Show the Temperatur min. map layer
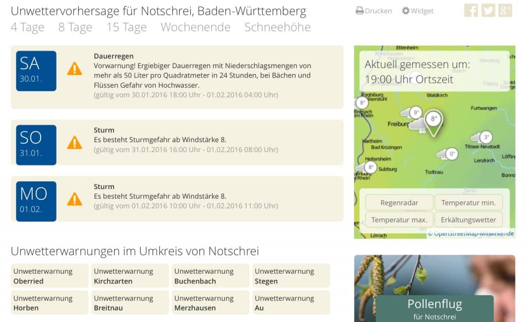Screen dimensions: 526x322 click(468, 202)
